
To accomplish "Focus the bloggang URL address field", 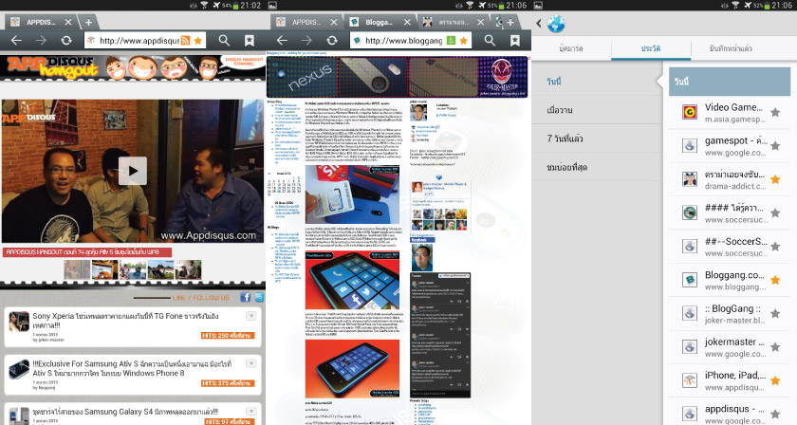I will click(404, 41).
